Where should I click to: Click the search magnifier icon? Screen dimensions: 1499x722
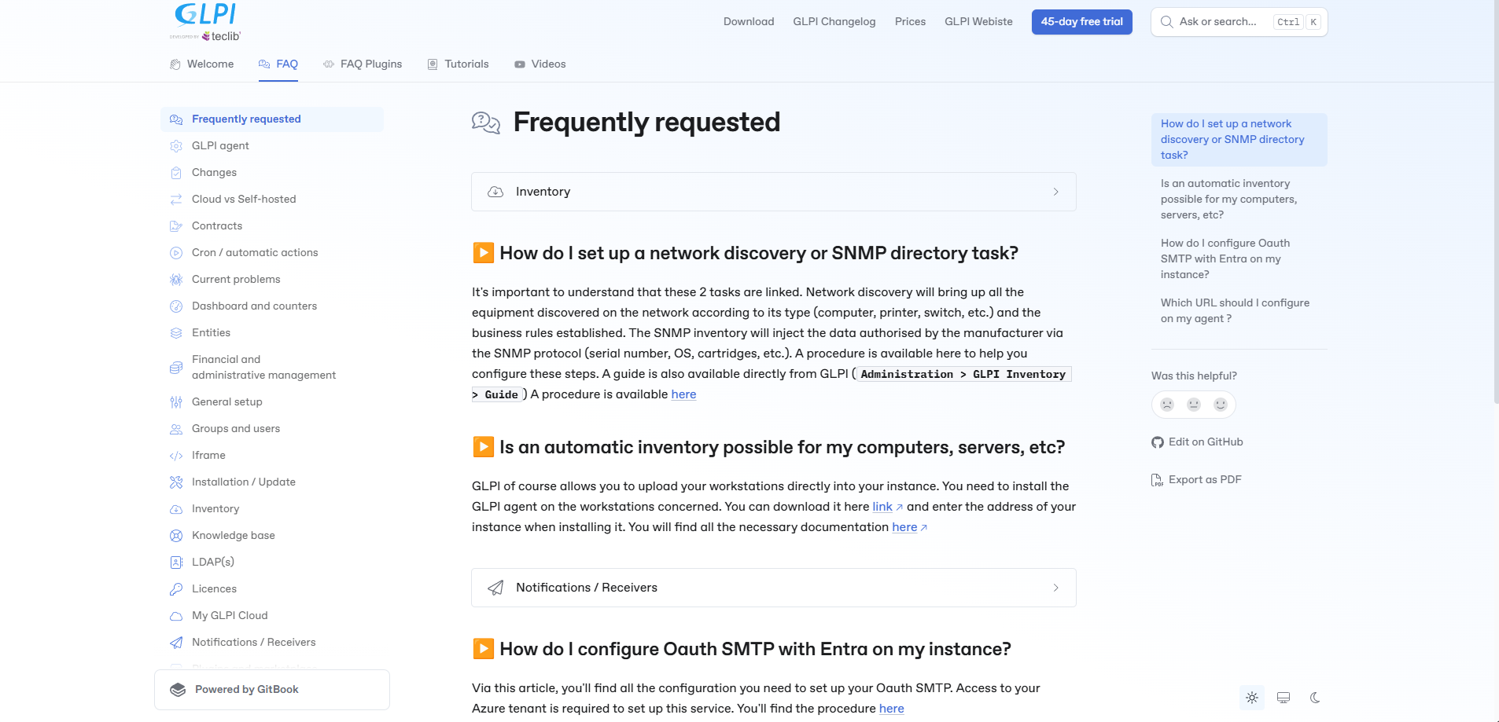pyautogui.click(x=1167, y=22)
